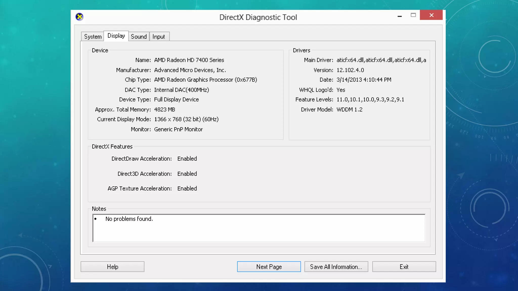
Task: Click WHQL Logo'd value 'Yes'
Action: point(341,90)
